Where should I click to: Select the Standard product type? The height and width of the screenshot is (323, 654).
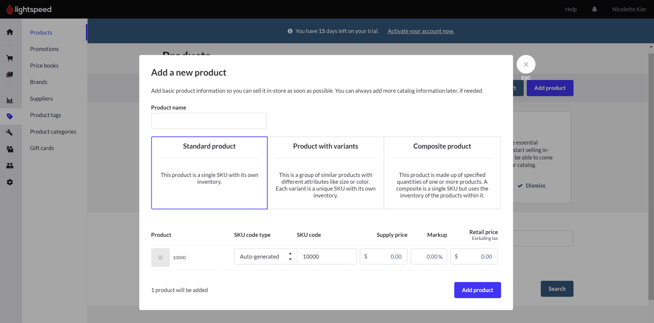[x=209, y=173]
